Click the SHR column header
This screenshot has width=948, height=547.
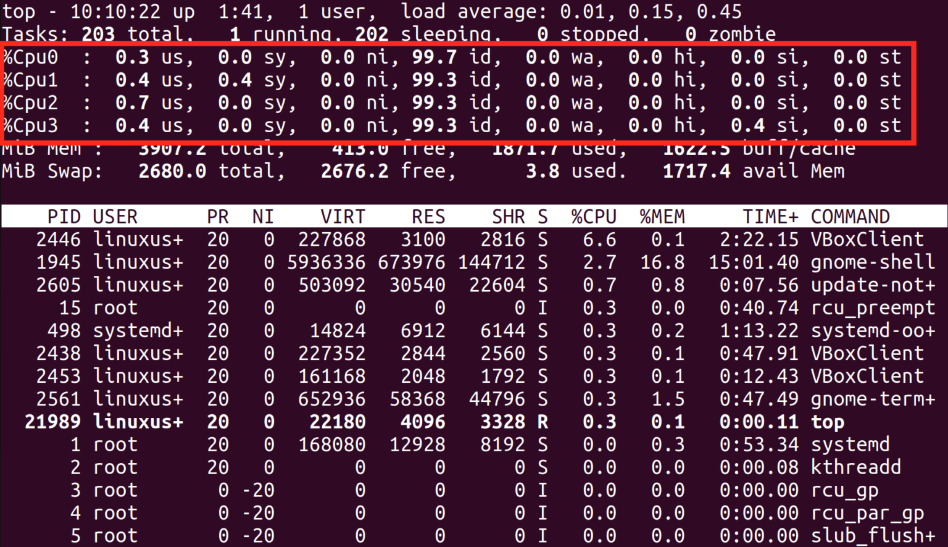click(x=509, y=216)
